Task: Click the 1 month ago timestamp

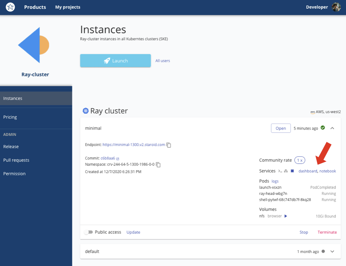Action: pyautogui.click(x=308, y=251)
